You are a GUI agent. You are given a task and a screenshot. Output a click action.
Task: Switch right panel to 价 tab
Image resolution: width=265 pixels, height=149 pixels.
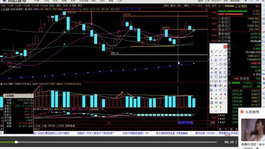[226, 129]
